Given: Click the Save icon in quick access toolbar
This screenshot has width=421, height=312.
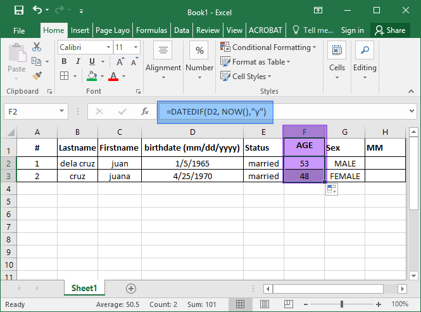Looking at the screenshot, I should (19, 11).
